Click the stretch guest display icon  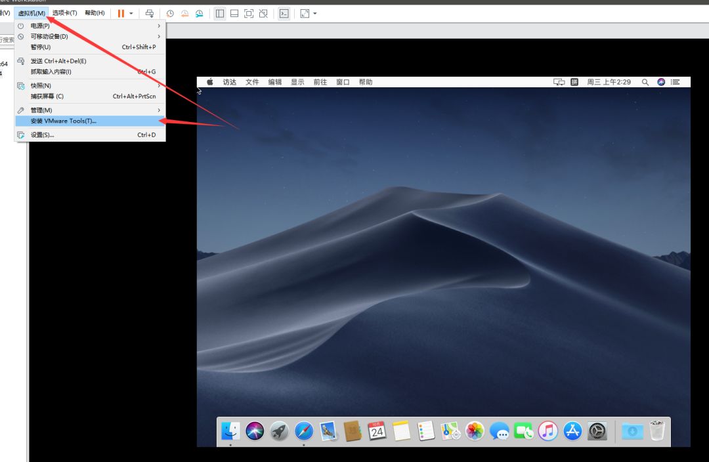click(x=305, y=14)
